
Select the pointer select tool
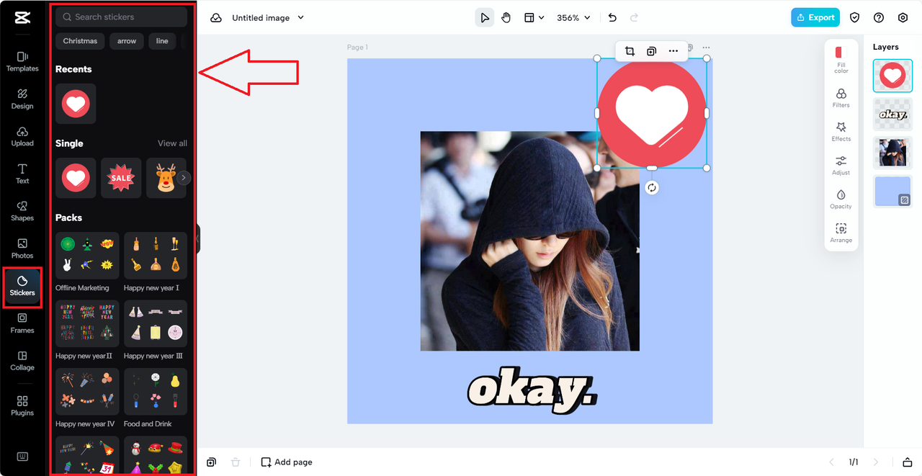(x=485, y=18)
